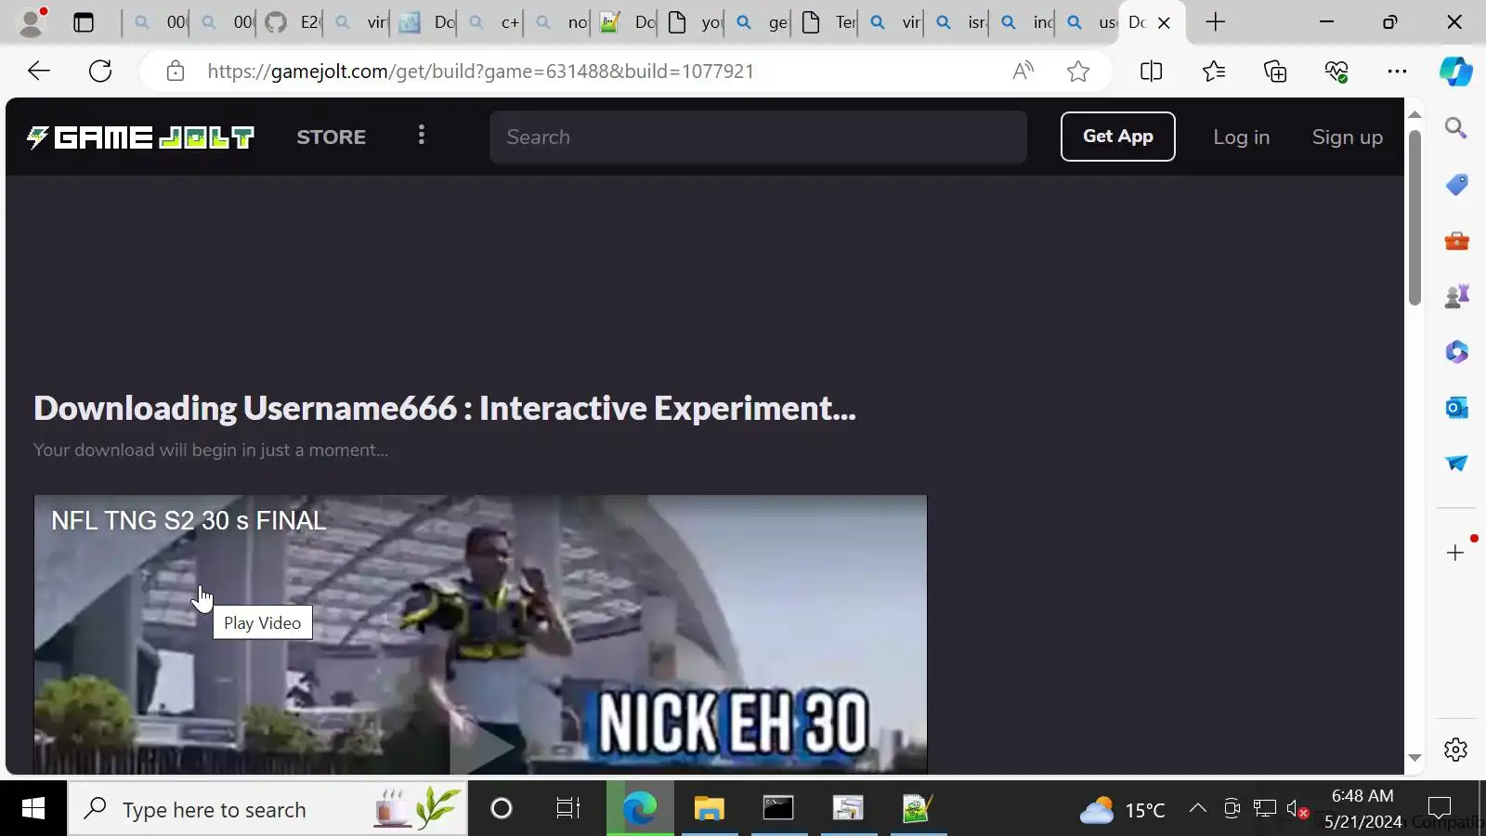Switch to the tab labeled yo
This screenshot has width=1486, height=836.
pyautogui.click(x=693, y=22)
